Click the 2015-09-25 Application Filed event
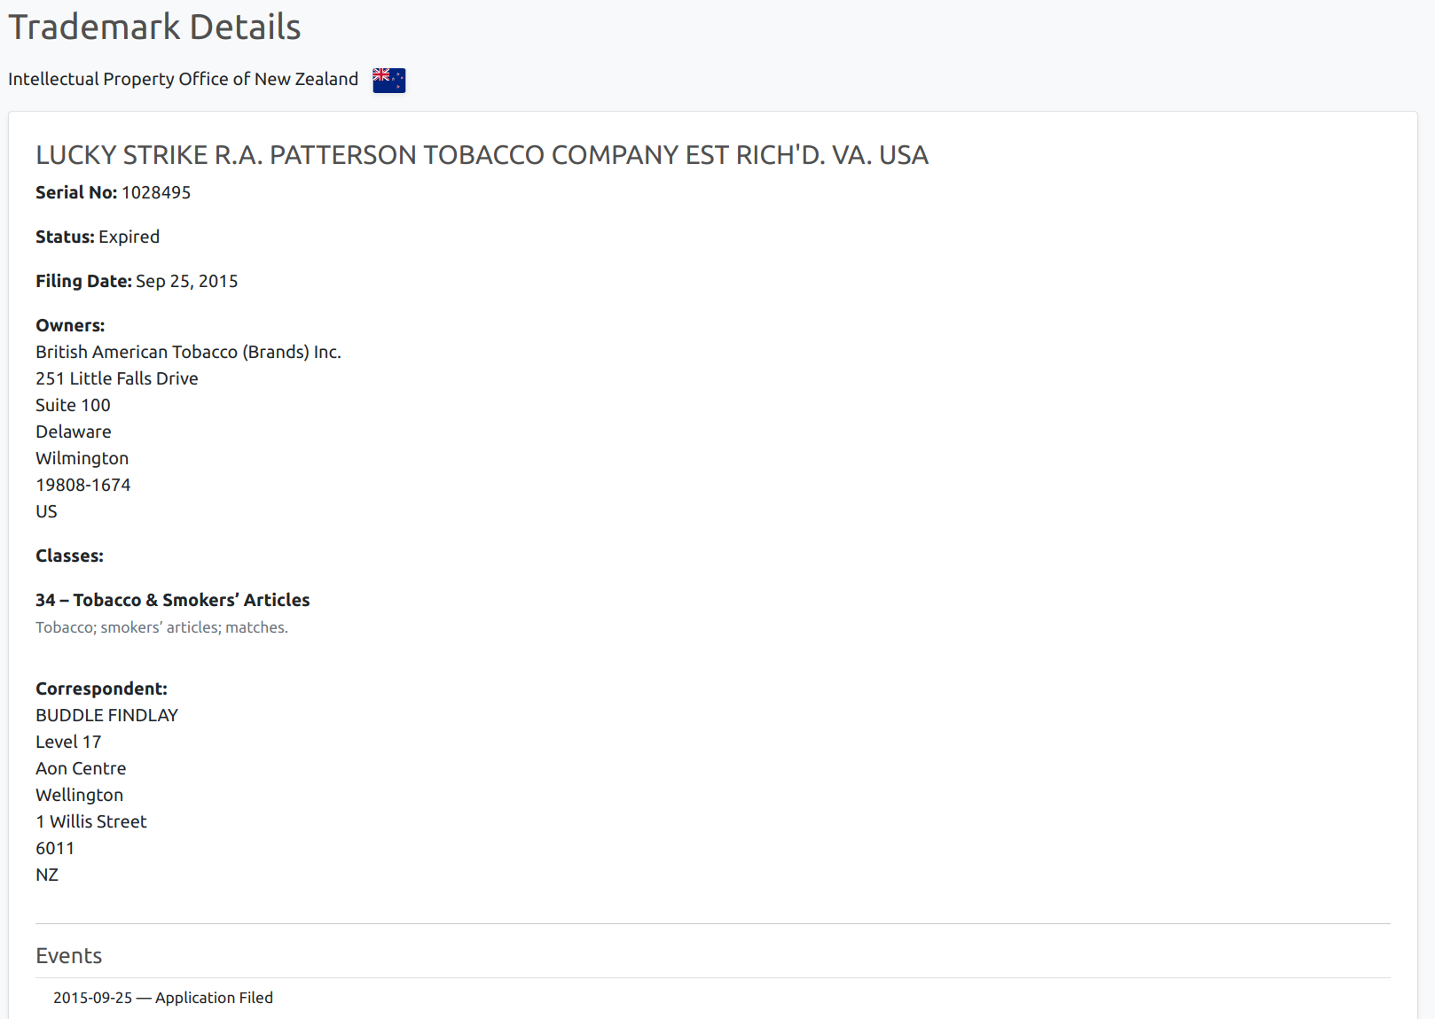This screenshot has height=1019, width=1435. click(x=163, y=998)
